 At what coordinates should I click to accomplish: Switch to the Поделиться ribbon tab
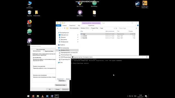[72, 25]
